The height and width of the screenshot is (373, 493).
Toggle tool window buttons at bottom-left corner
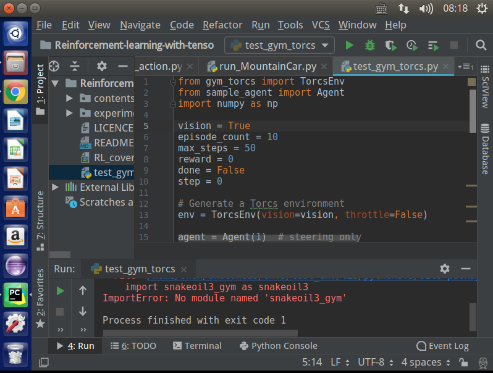pyautogui.click(x=44, y=363)
